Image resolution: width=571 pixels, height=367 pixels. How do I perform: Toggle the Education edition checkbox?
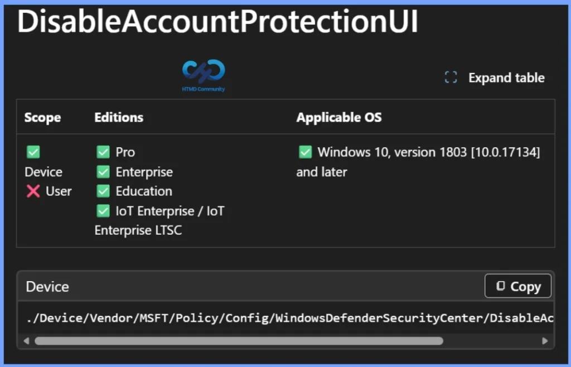pyautogui.click(x=103, y=191)
